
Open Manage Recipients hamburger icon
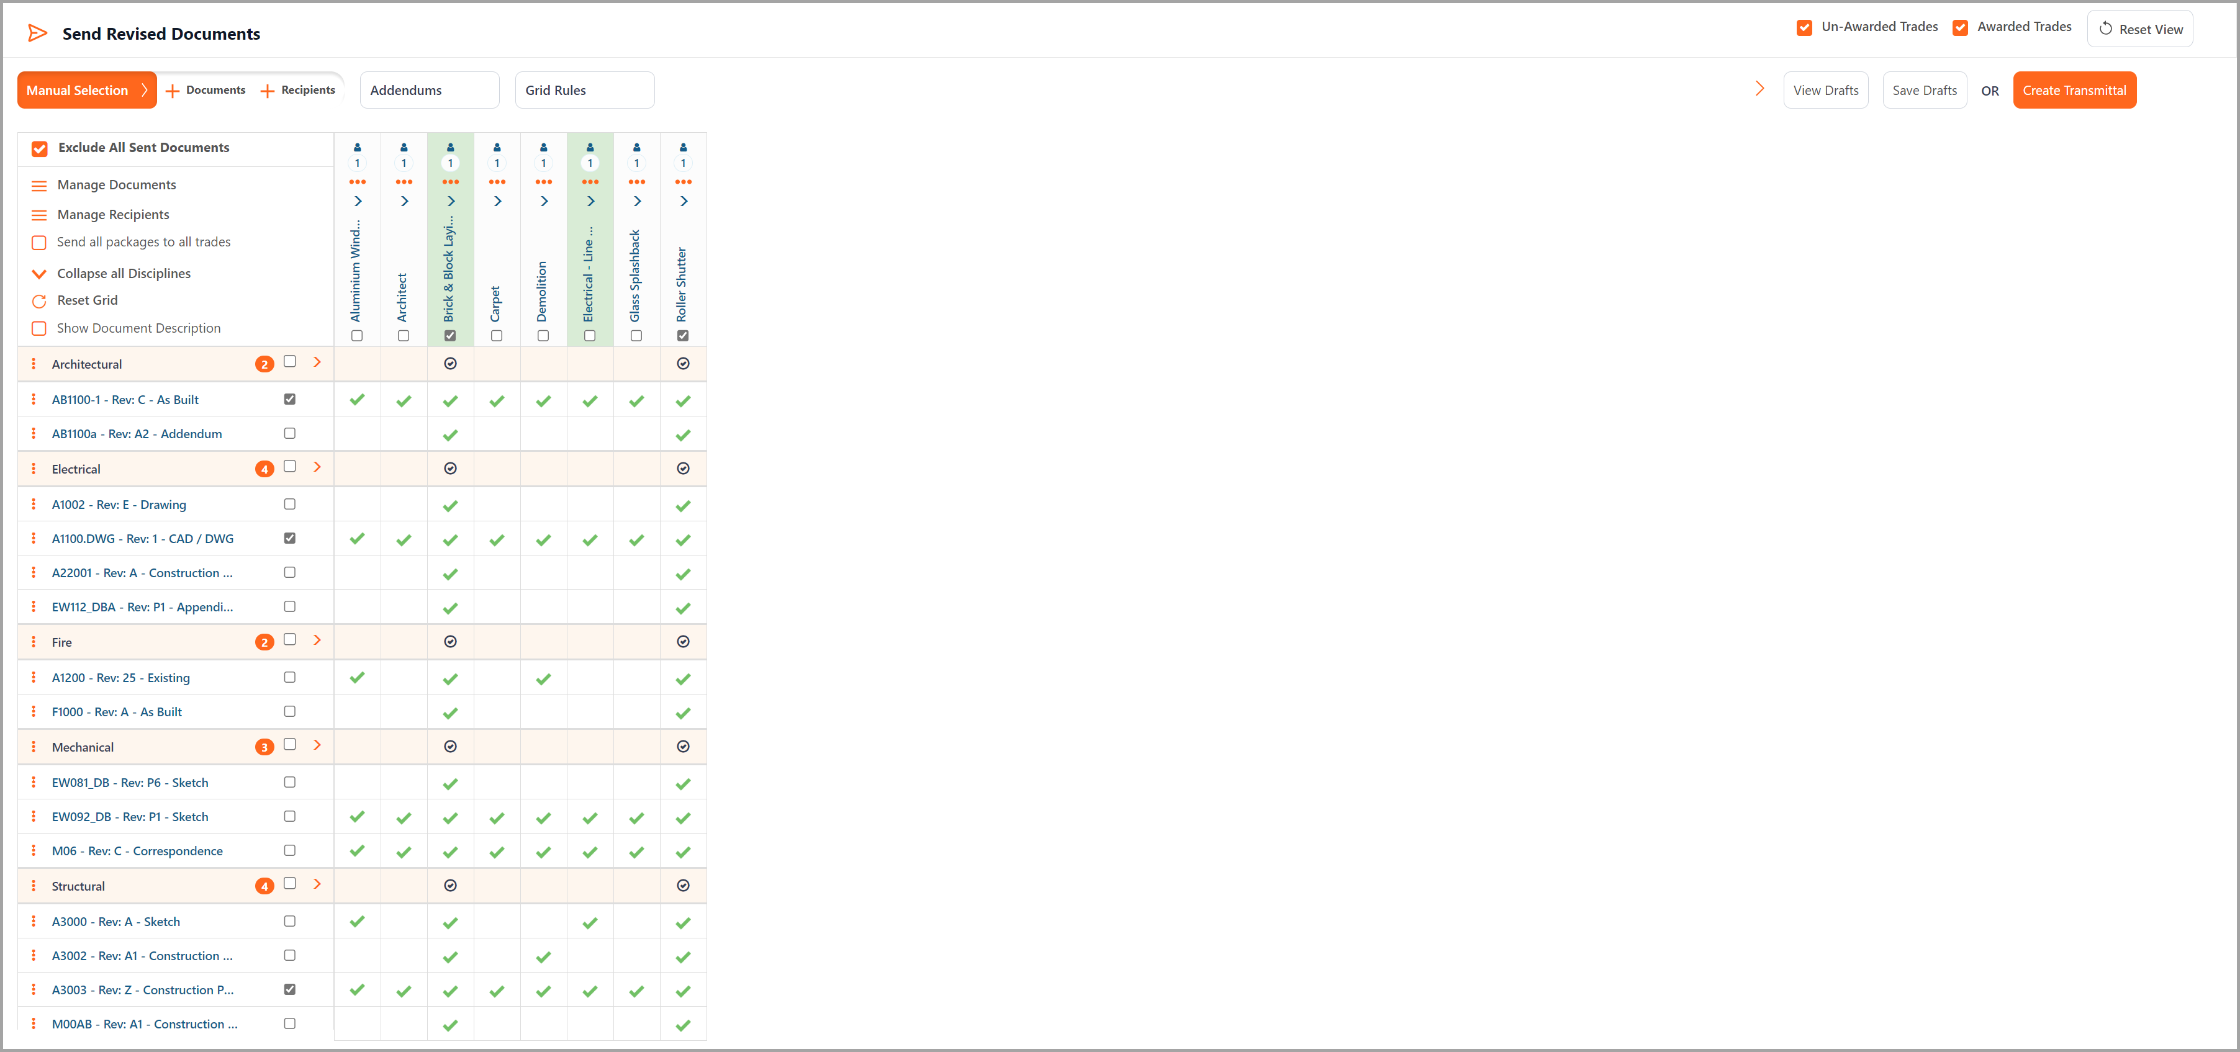coord(39,215)
